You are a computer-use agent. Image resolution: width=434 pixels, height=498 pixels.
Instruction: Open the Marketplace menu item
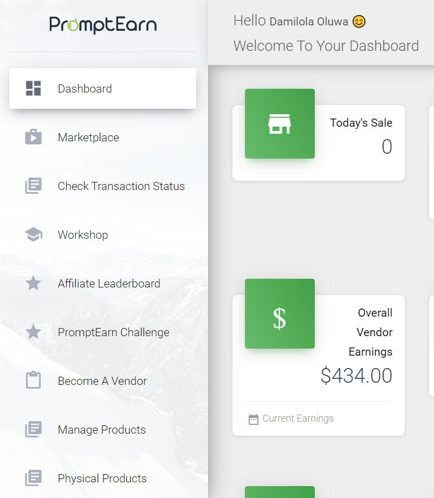tap(103, 137)
